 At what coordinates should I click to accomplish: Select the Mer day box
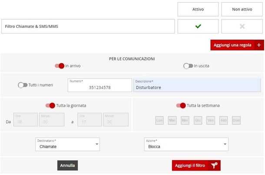185,120
